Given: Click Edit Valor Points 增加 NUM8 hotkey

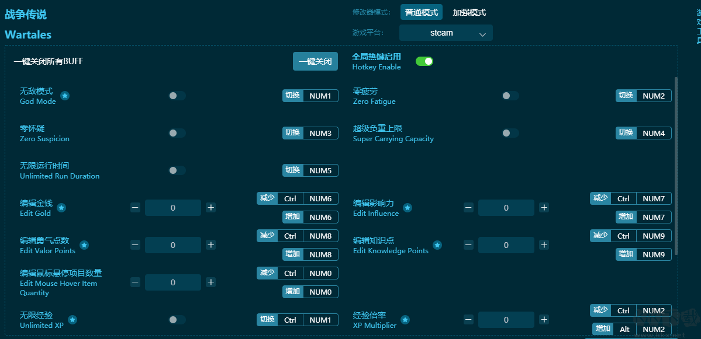Looking at the screenshot, I should (310, 255).
